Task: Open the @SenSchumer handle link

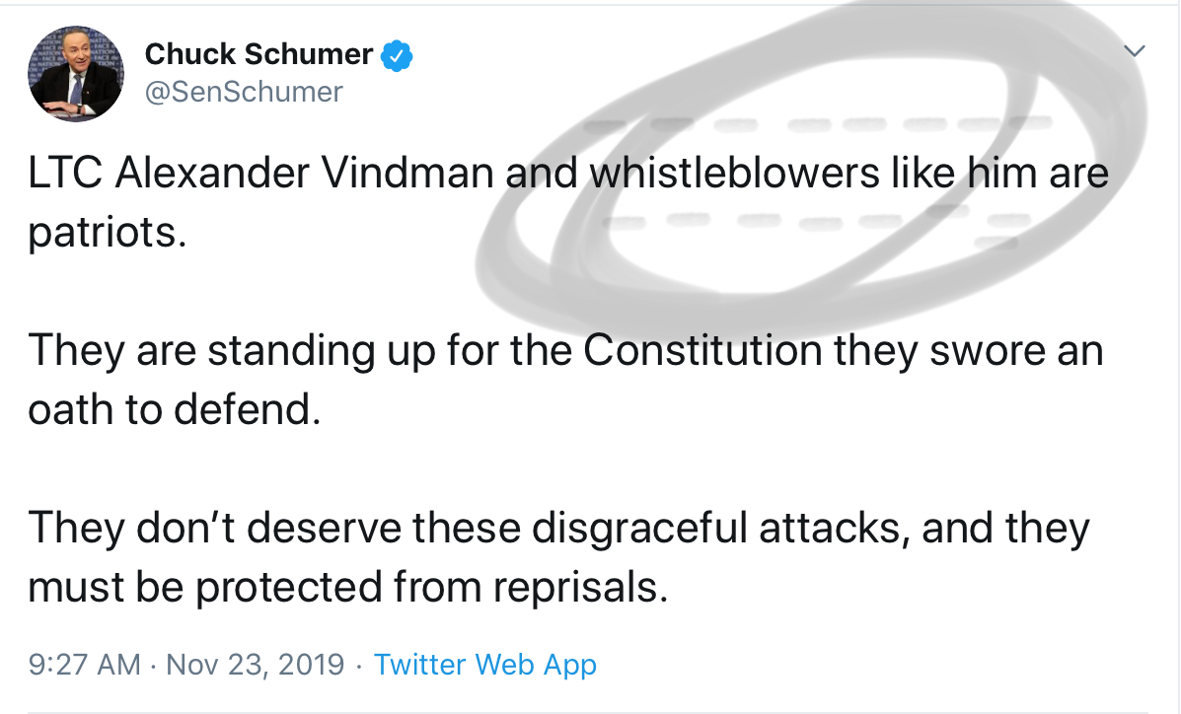Action: coord(244,92)
